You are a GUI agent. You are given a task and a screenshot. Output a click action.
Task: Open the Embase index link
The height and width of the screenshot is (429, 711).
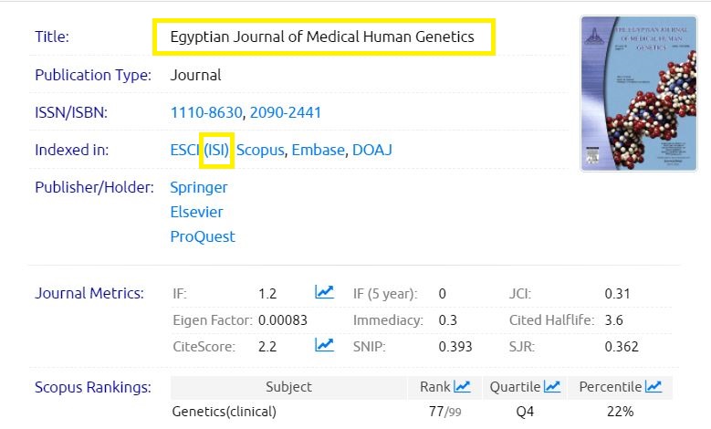(318, 150)
